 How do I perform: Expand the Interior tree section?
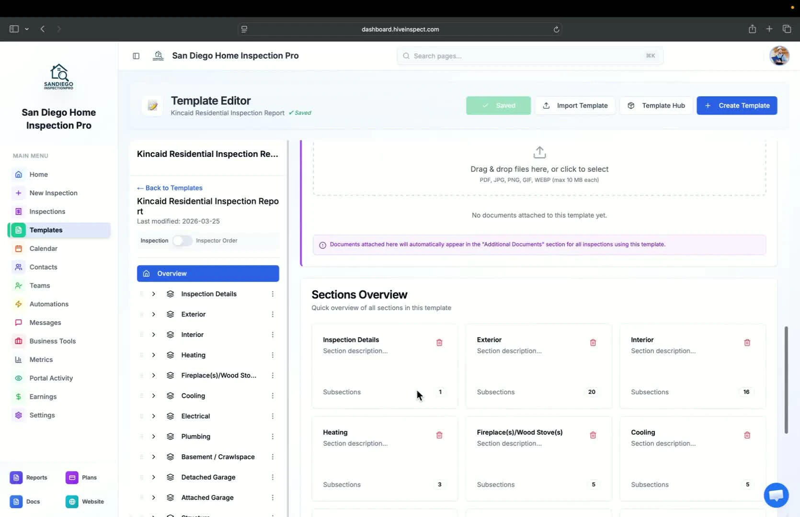coord(154,335)
